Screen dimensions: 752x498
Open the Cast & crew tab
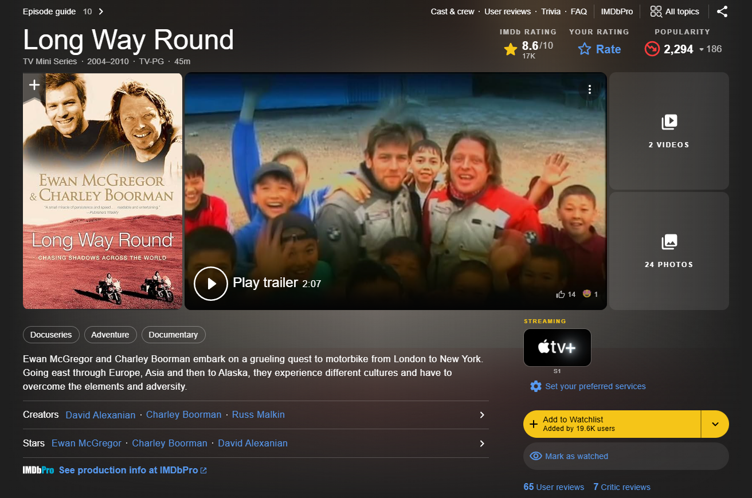[x=453, y=11]
